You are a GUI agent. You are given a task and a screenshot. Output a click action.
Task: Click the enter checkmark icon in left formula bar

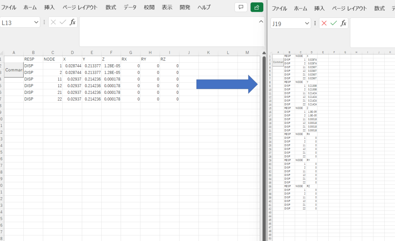(62, 22)
